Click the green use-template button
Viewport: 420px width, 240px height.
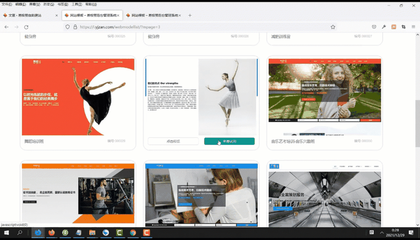click(229, 141)
